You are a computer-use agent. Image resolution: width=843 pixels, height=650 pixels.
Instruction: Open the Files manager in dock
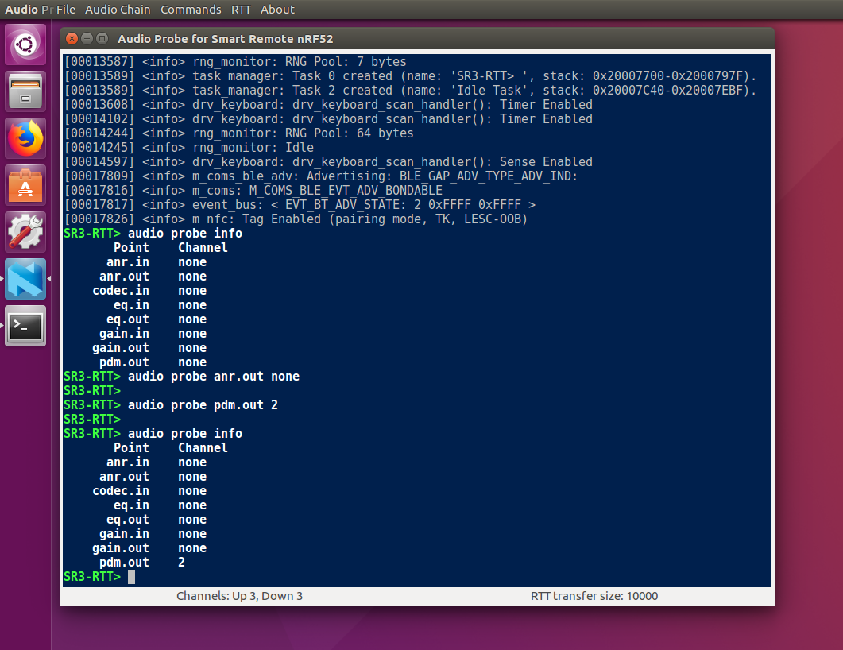[25, 91]
